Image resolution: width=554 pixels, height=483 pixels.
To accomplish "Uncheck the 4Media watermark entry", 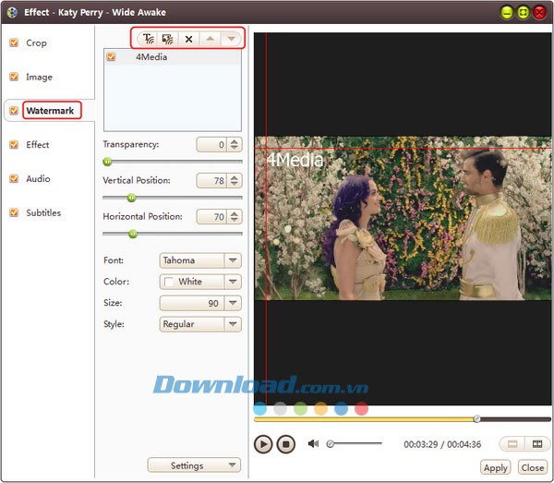I will 111,56.
